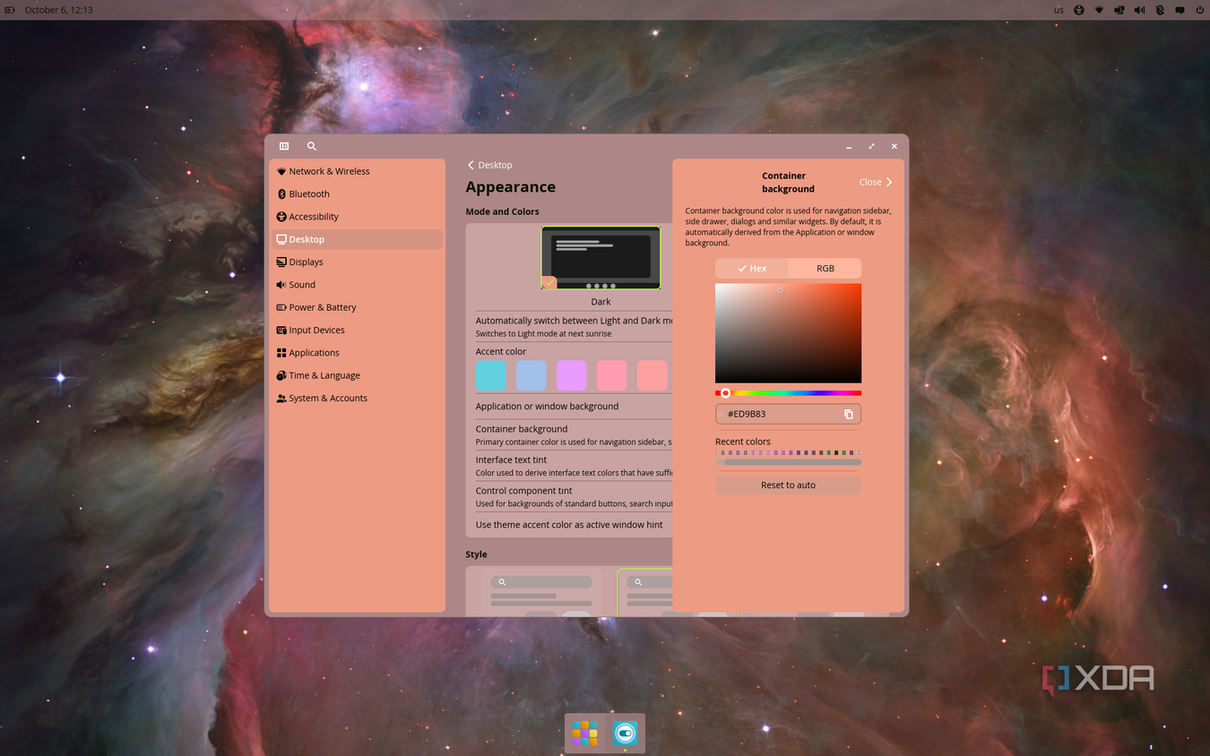The image size is (1210, 756).
Task: Click the Input Devices keyboard icon
Action: point(281,331)
